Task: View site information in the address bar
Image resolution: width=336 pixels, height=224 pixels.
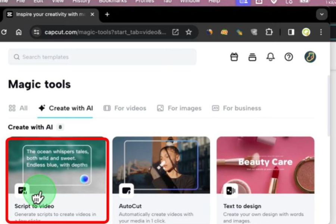Action: pos(36,32)
